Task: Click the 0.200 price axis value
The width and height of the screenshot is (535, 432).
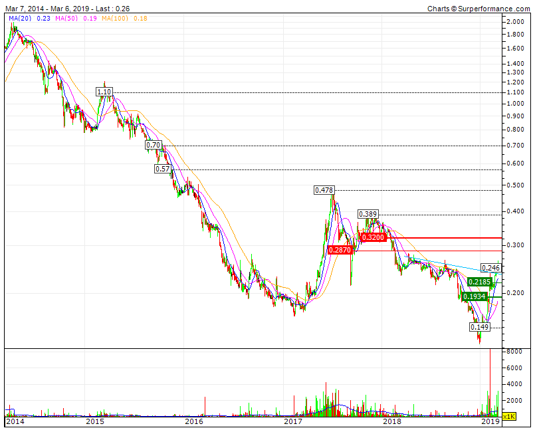Action: (516, 293)
